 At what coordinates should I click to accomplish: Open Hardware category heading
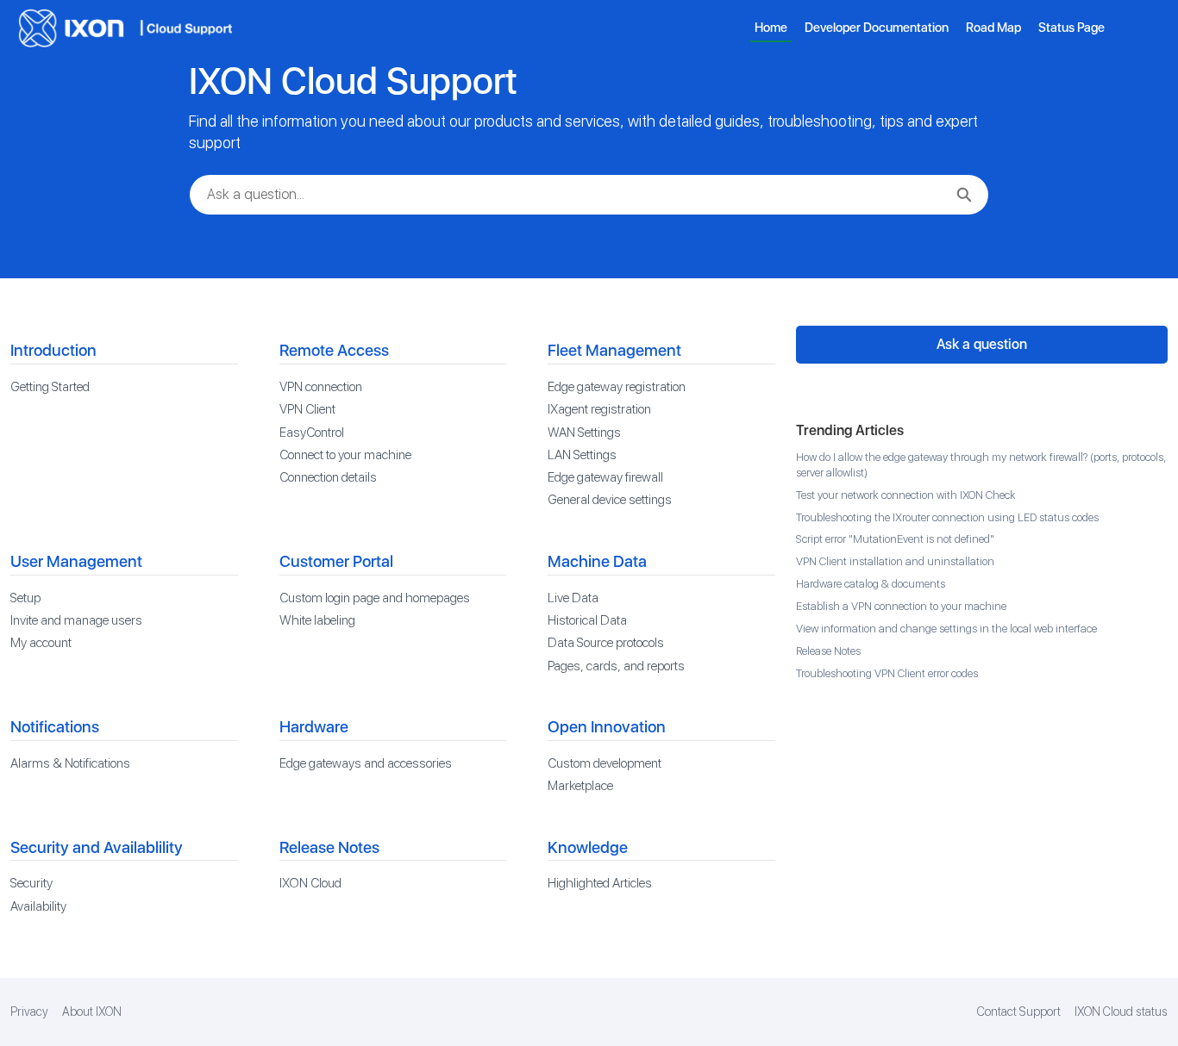(x=313, y=727)
